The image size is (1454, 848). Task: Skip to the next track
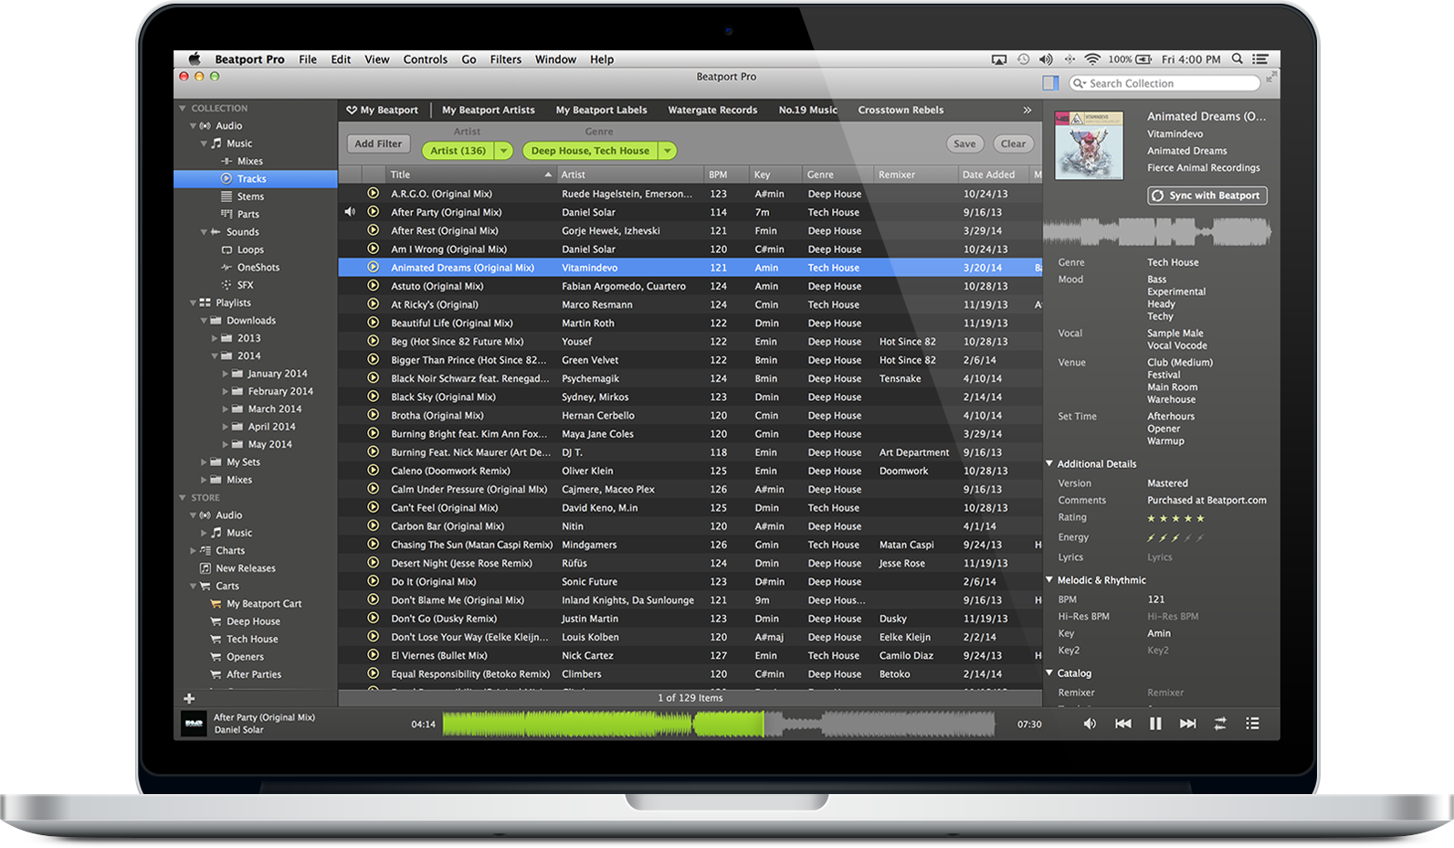[x=1187, y=724]
